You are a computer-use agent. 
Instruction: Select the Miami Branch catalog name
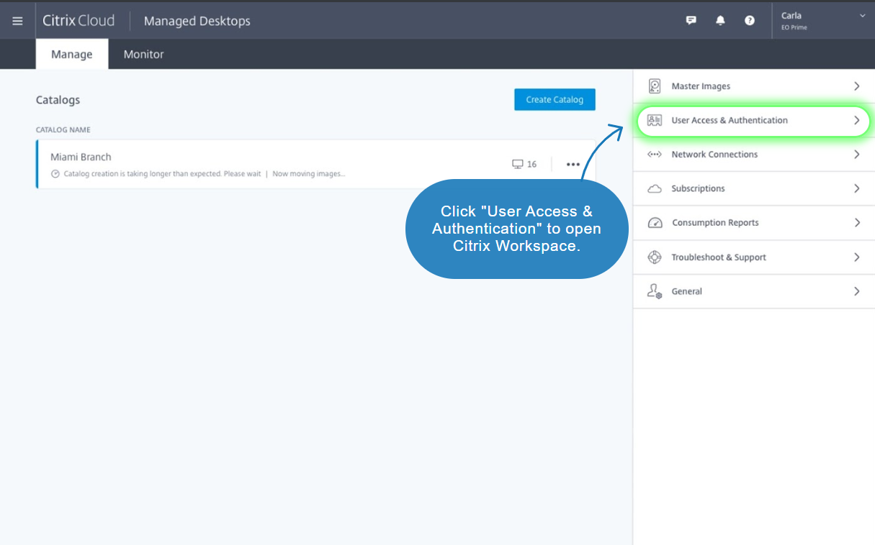(x=81, y=157)
